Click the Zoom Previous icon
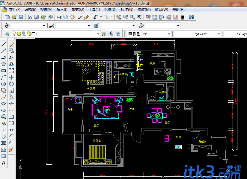The width and height of the screenshot is (247, 179). tap(139, 17)
